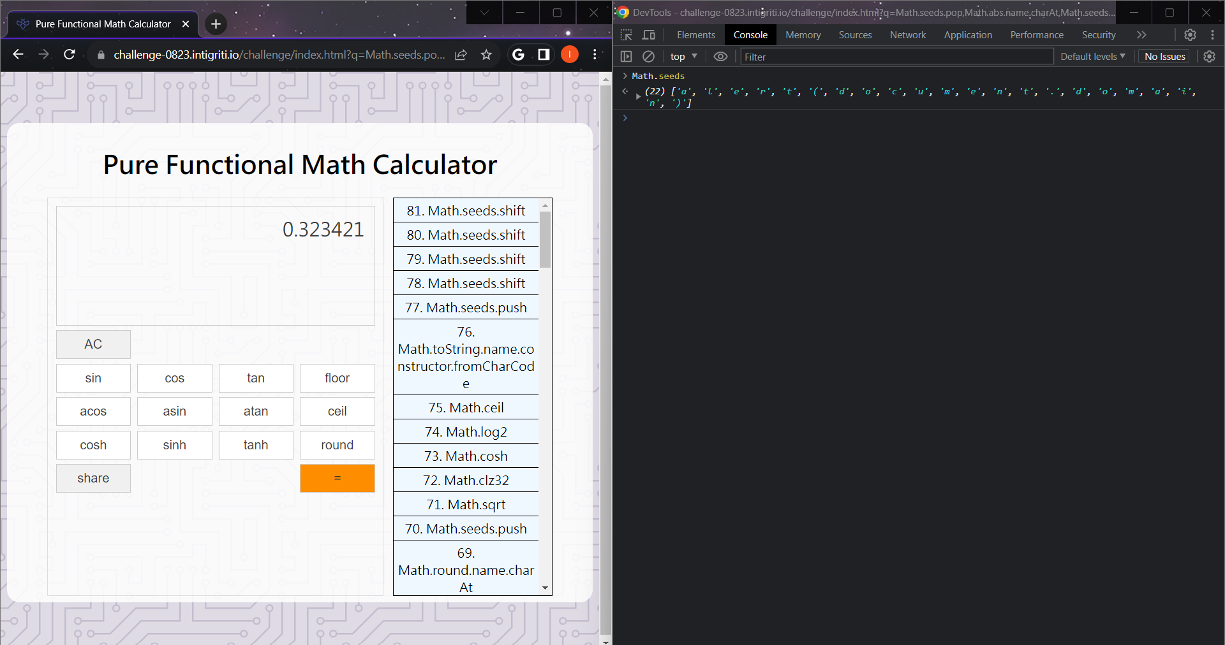Viewport: 1225px width, 645px height.
Task: Bookmark this tab with the star icon
Action: (486, 55)
